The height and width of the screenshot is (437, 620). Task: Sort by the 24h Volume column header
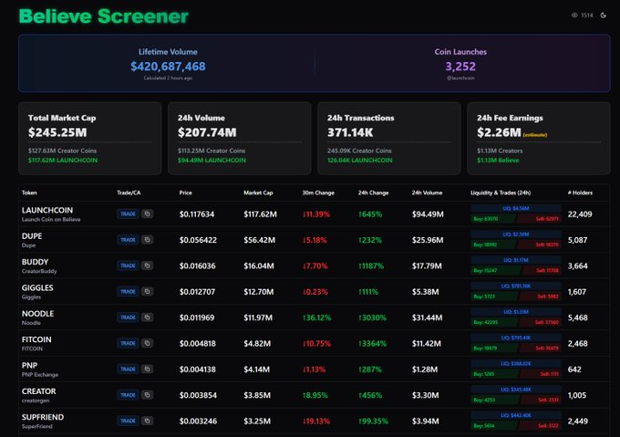[x=427, y=192]
